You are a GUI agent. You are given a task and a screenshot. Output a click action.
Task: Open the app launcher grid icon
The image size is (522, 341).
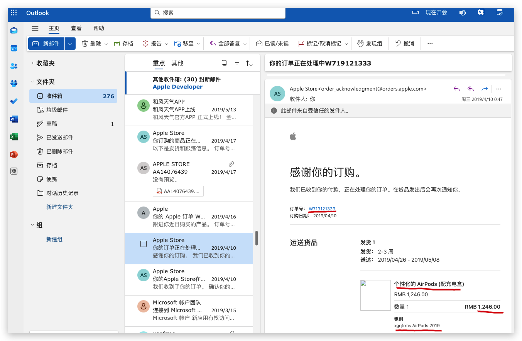click(14, 13)
